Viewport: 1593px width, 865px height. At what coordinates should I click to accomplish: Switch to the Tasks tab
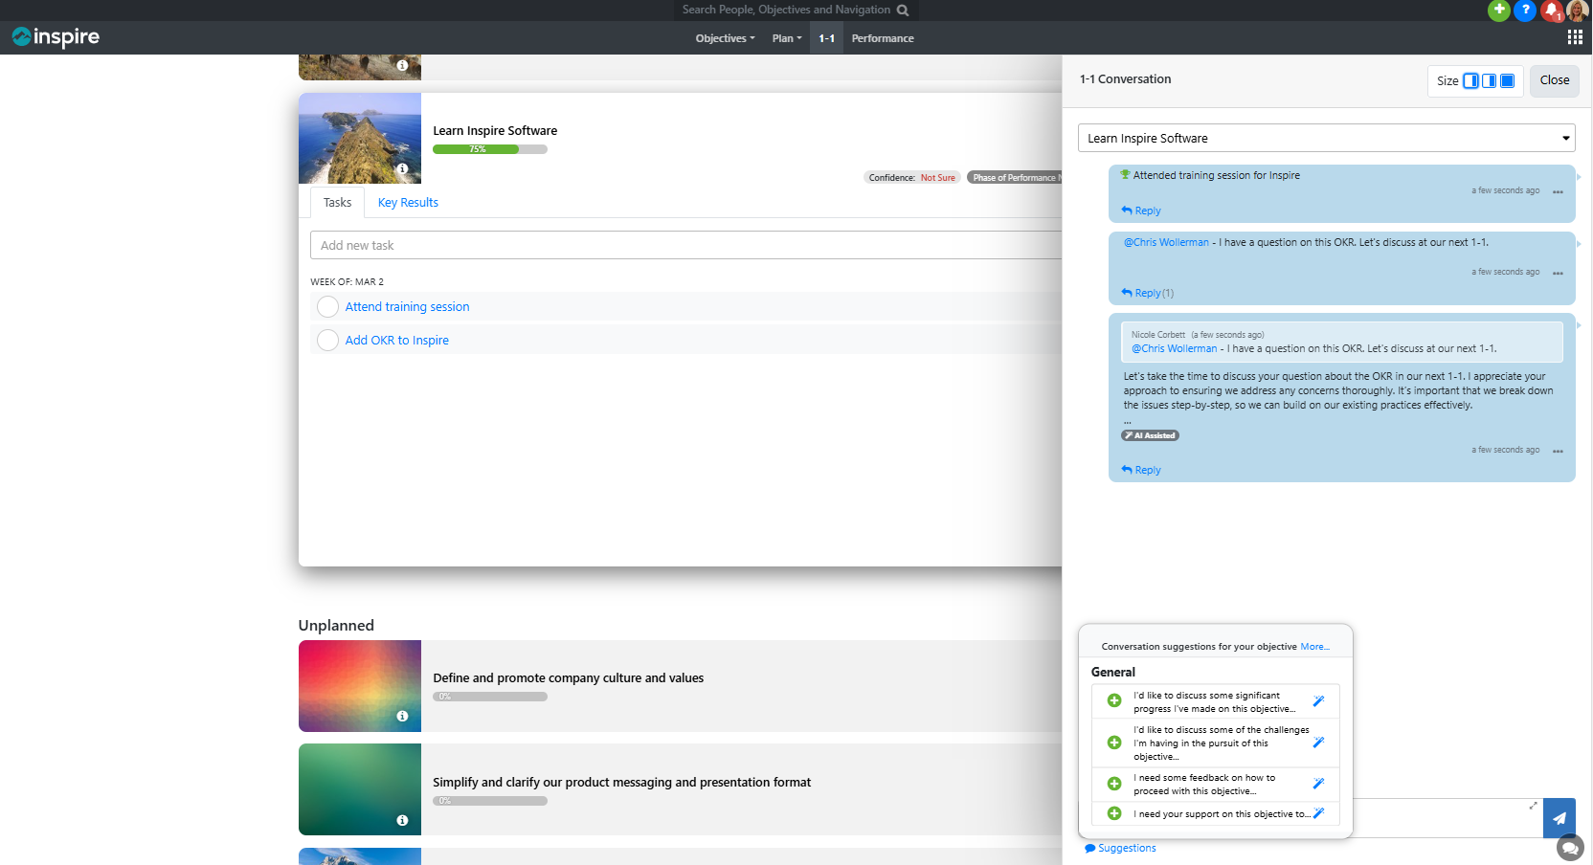point(337,202)
